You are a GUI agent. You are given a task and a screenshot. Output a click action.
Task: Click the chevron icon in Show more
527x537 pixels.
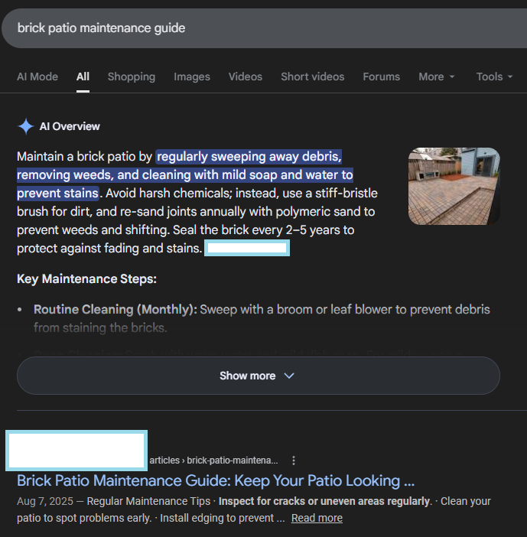click(x=289, y=376)
